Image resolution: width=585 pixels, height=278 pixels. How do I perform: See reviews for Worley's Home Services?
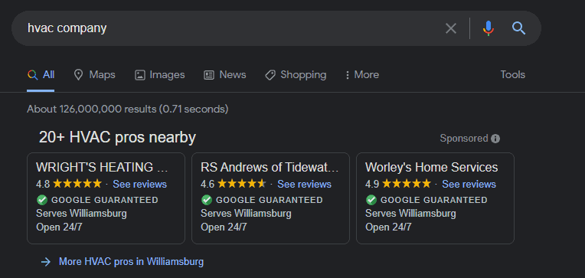tap(469, 184)
